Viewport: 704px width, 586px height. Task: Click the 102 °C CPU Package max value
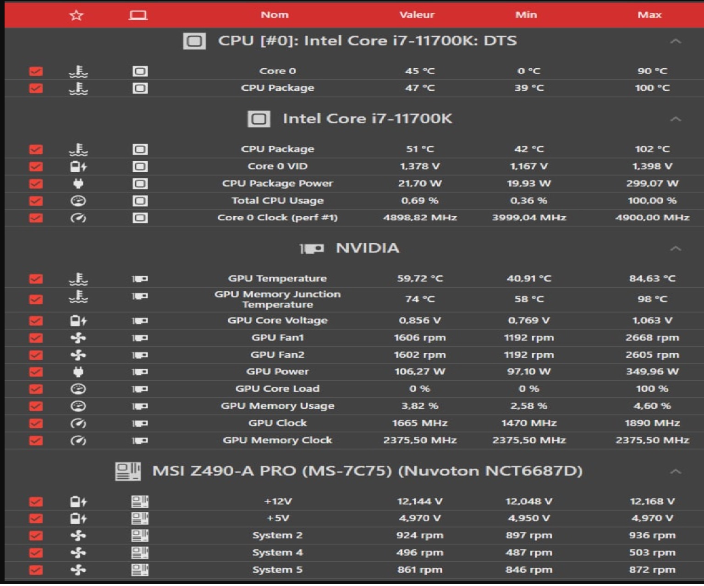652,149
